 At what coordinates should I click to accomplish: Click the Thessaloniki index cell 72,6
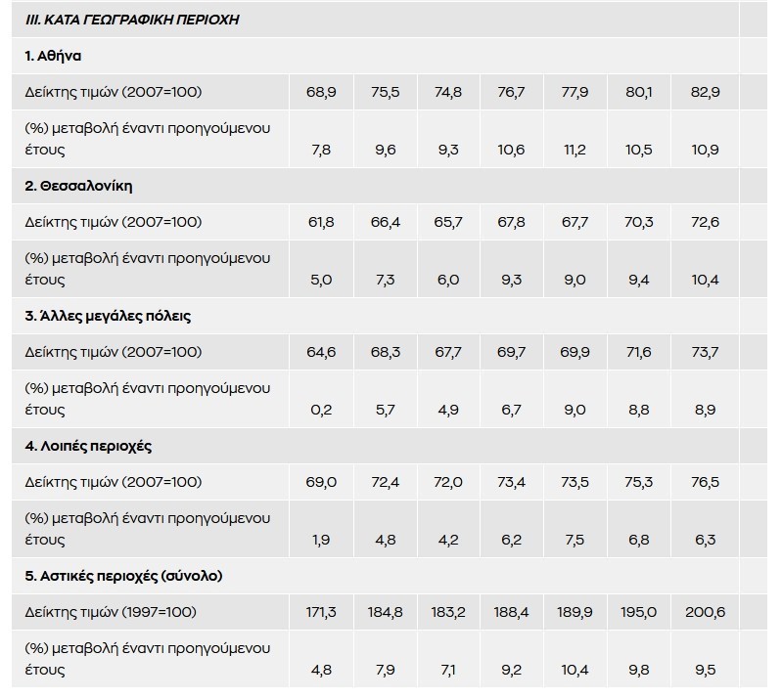[705, 222]
